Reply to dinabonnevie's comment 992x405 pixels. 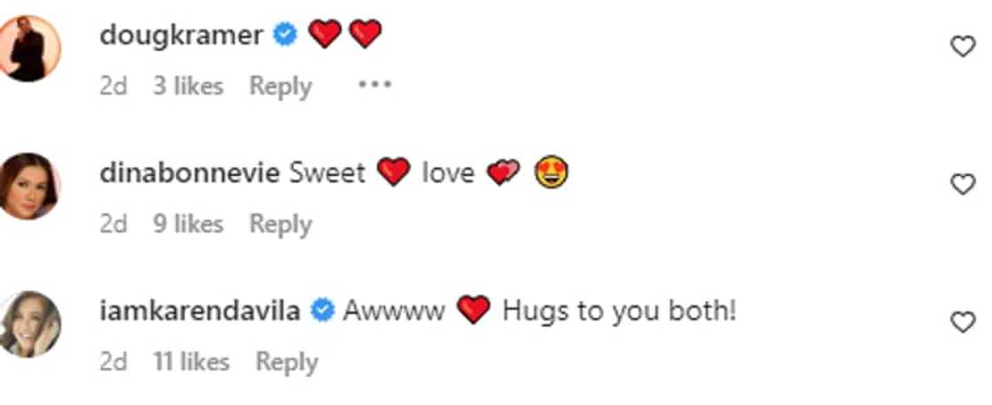point(280,224)
